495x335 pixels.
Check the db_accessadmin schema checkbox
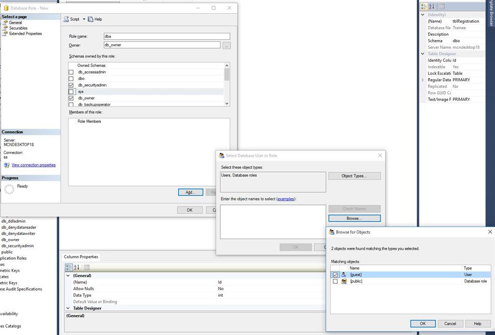coord(71,72)
